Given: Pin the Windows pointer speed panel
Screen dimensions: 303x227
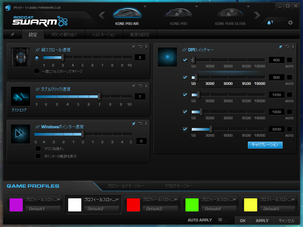Looking at the screenshot, I should pyautogui.click(x=134, y=124).
